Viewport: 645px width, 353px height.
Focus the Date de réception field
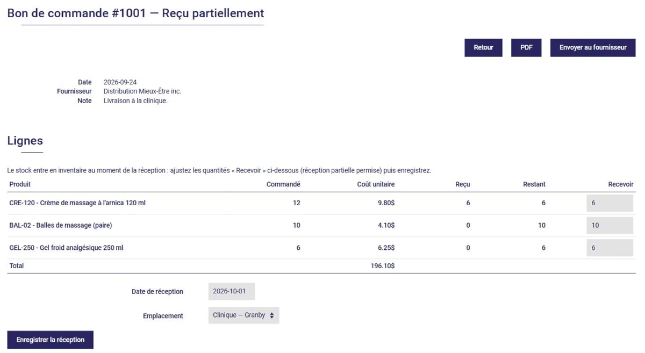pyautogui.click(x=232, y=291)
